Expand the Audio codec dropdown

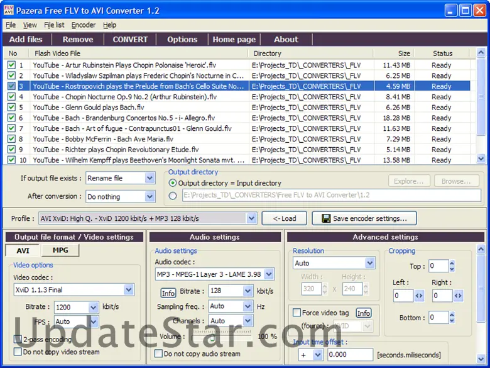pyautogui.click(x=269, y=274)
